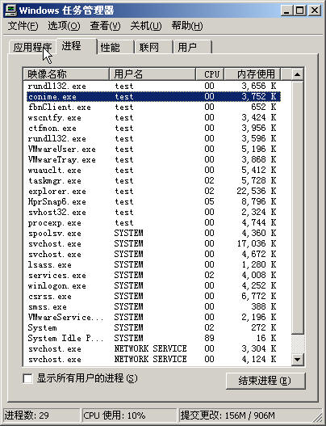Select the wuauclt.exe process
This screenshot has height=426, width=326.
coord(55,171)
